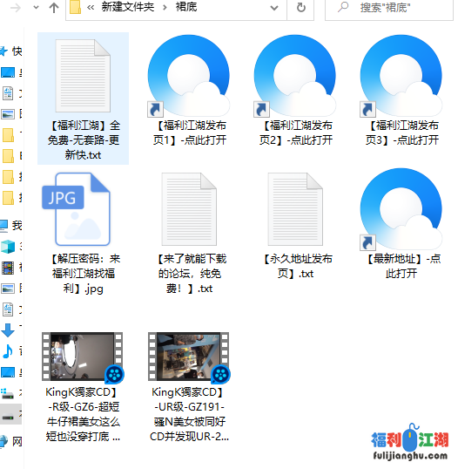Select the UR级-GZ191 video thumbnail
This screenshot has width=458, height=469.
click(189, 357)
